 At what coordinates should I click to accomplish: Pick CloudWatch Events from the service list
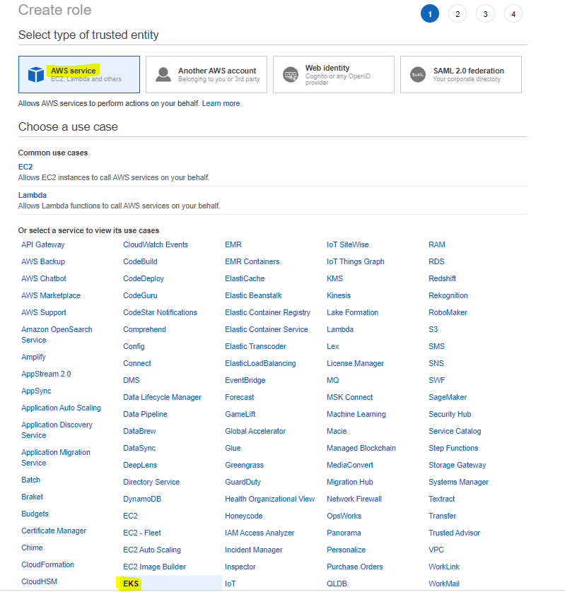point(156,244)
